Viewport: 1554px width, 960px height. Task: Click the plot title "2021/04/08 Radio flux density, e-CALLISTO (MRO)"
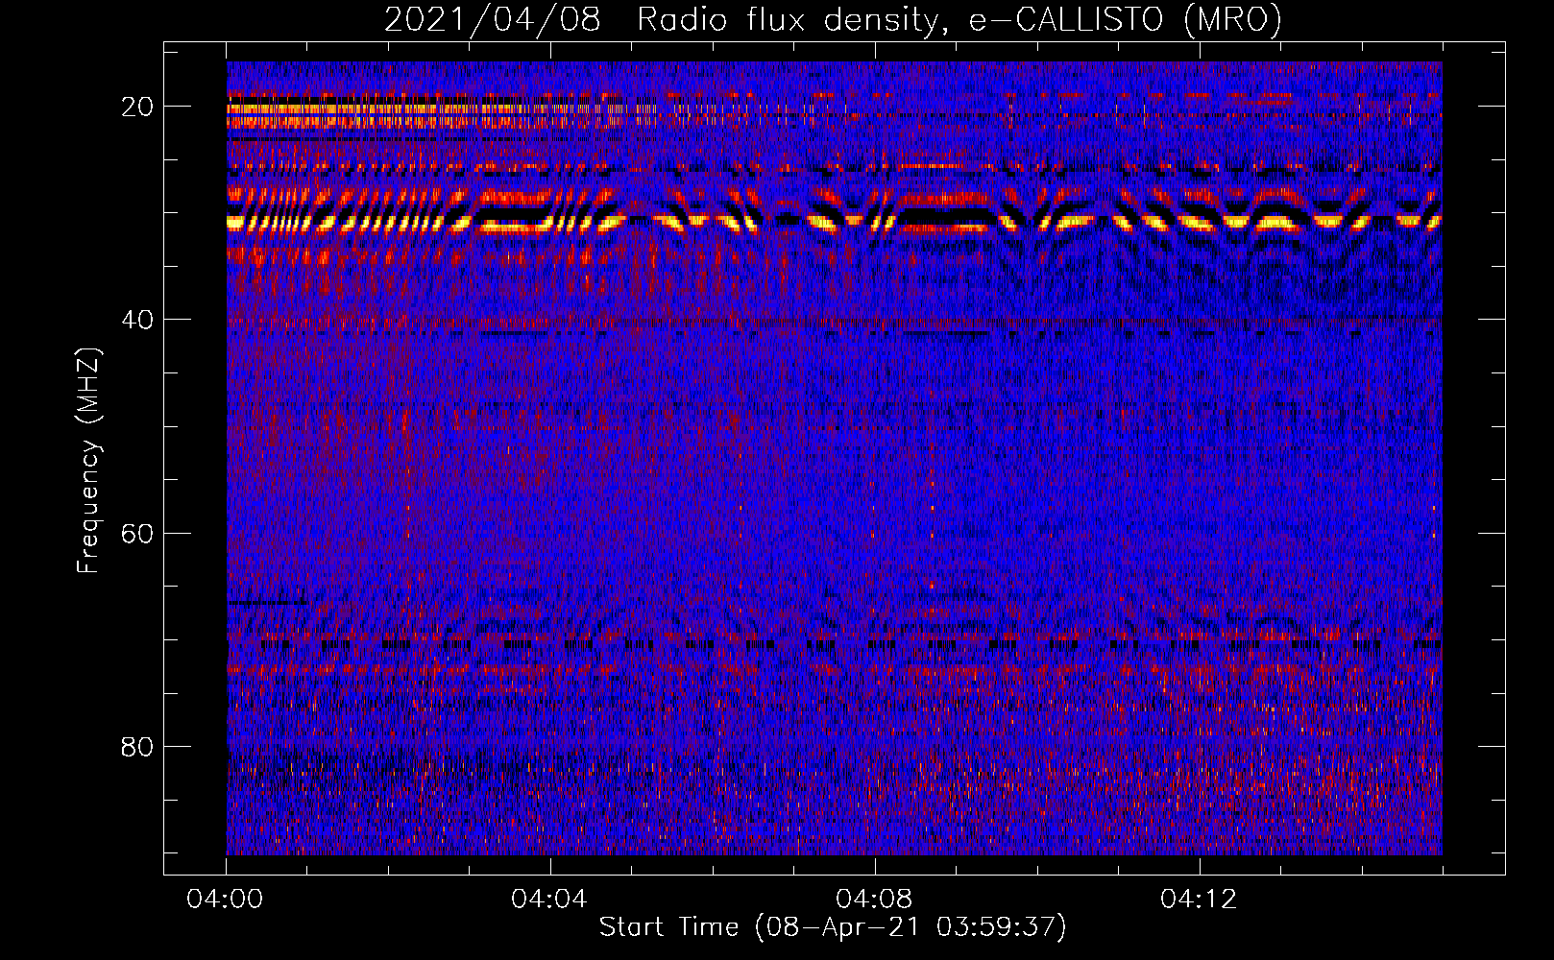833,19
